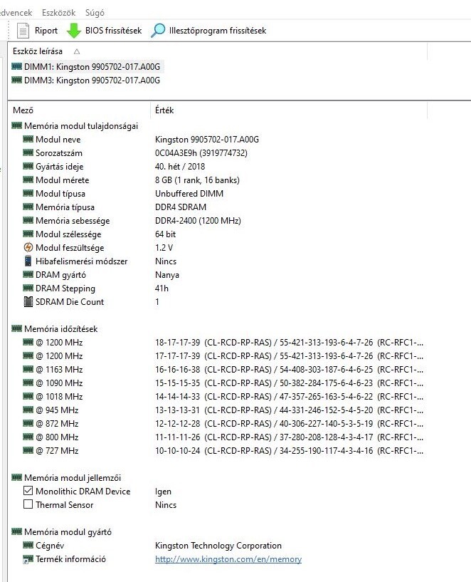Select the serial 0C04A3E9h value
471x582 pixels.
pos(201,153)
